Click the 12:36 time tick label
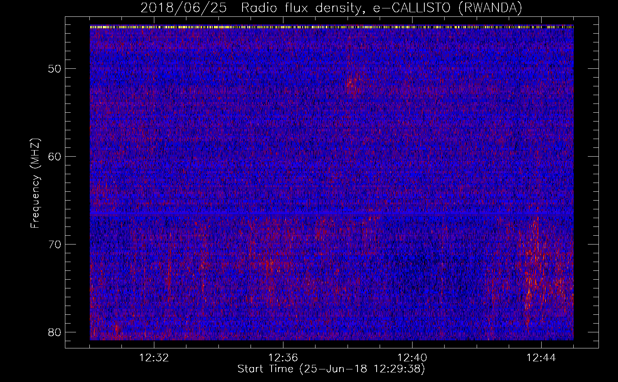618x382 pixels. click(283, 358)
